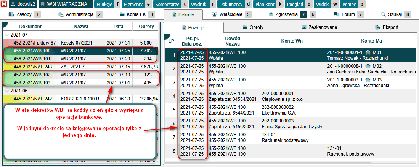
Task: Click the doc.wls2 user button
Action: [x=22, y=4]
